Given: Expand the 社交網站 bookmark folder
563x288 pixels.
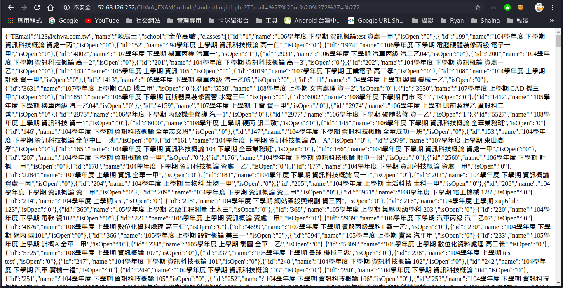Looking at the screenshot, I should click(143, 21).
